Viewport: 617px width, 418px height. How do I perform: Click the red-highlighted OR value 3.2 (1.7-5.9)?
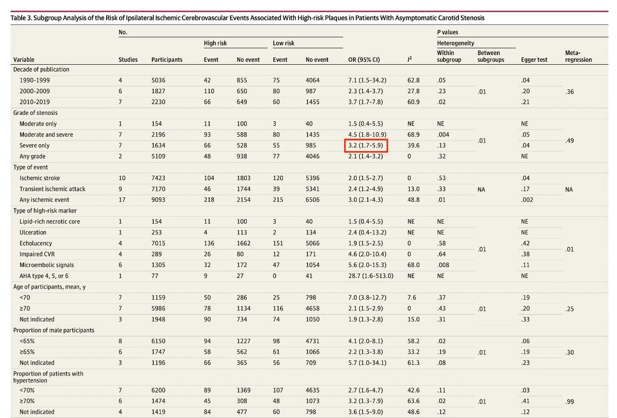[x=366, y=145]
